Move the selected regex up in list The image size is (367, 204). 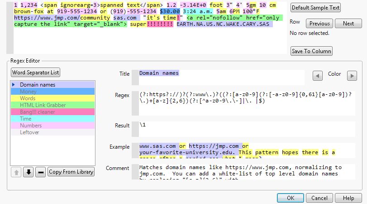[x=16, y=172]
